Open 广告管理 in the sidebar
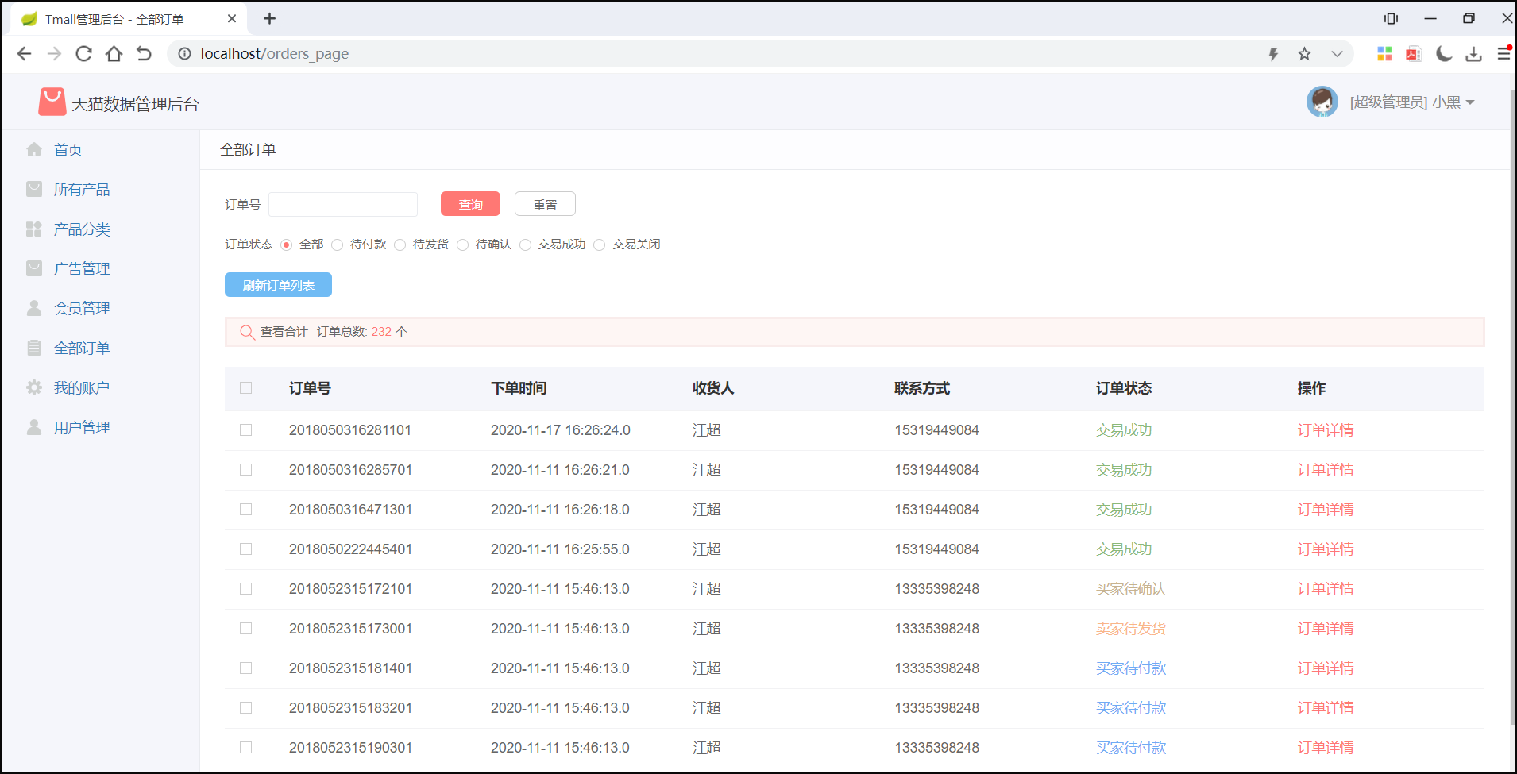Screen dimensions: 1517x774 pyautogui.click(x=82, y=268)
